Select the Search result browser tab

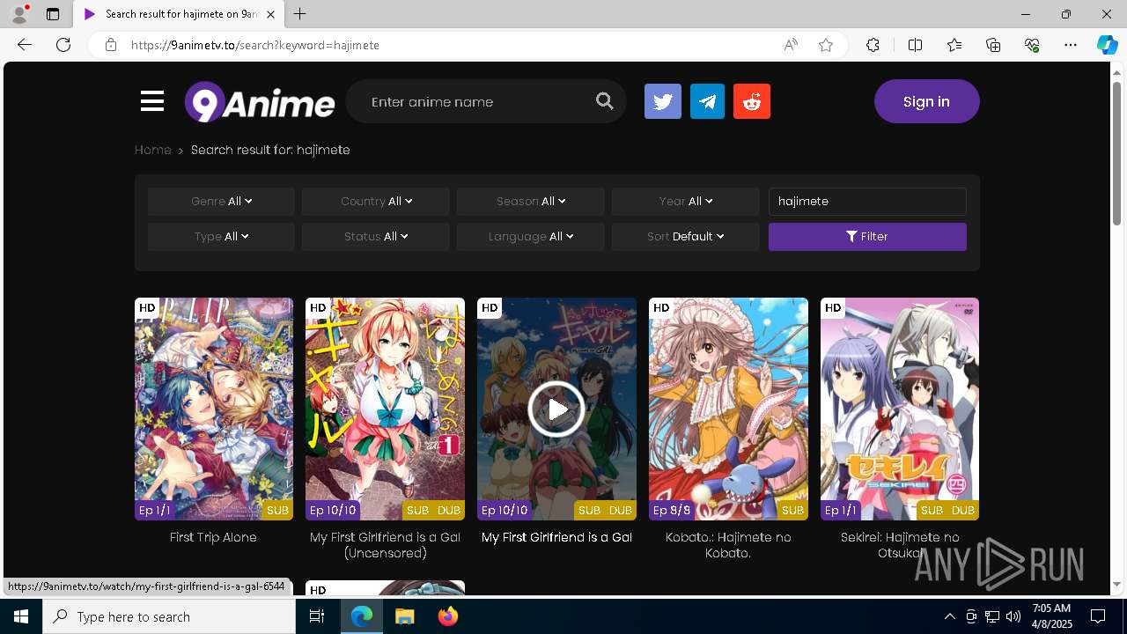pyautogui.click(x=178, y=14)
